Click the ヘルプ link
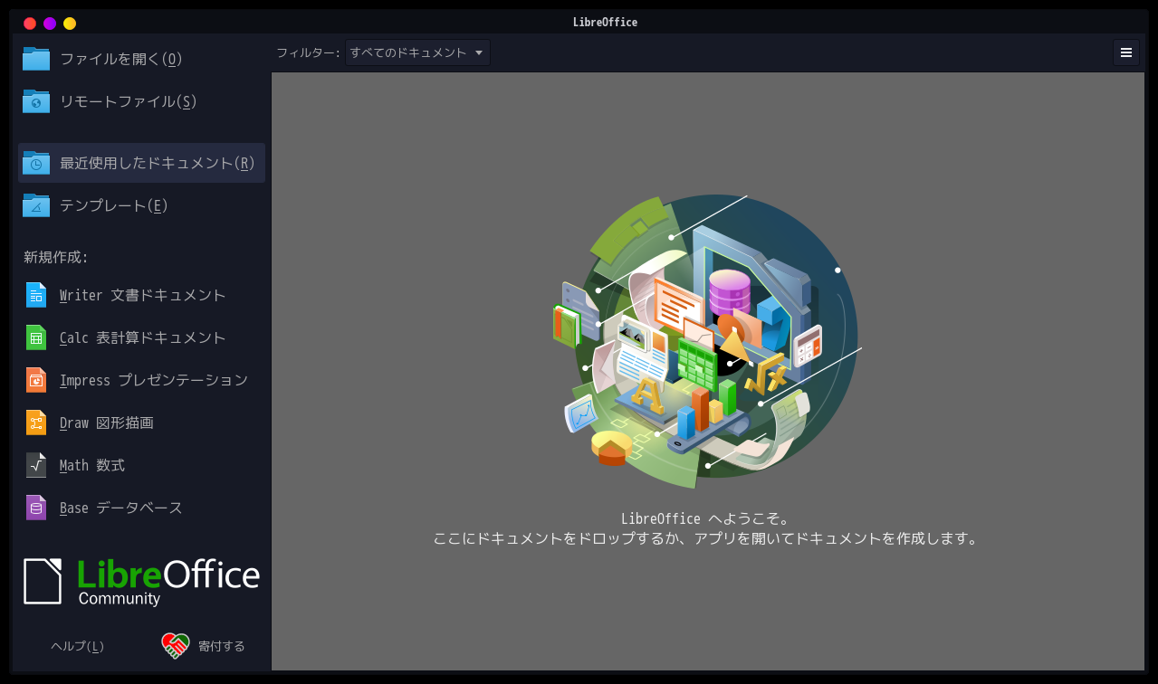This screenshot has height=684, width=1158. (x=77, y=646)
